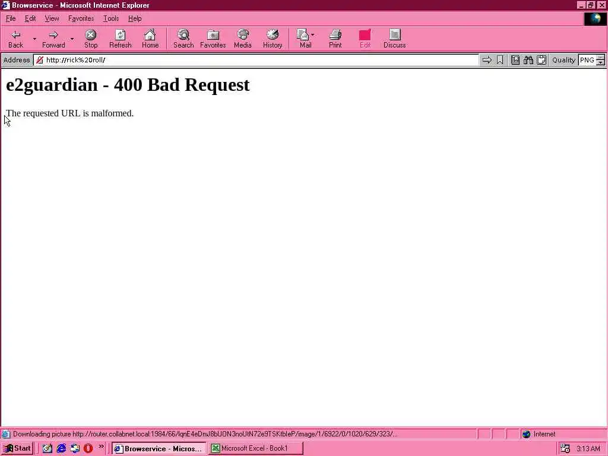Open the Search pane icon

(183, 39)
